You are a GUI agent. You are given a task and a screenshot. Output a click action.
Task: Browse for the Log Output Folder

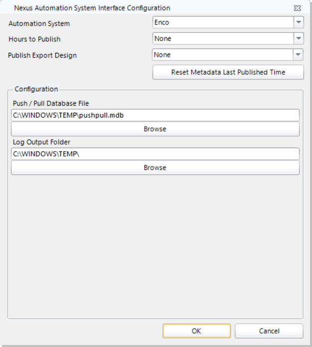click(x=155, y=168)
